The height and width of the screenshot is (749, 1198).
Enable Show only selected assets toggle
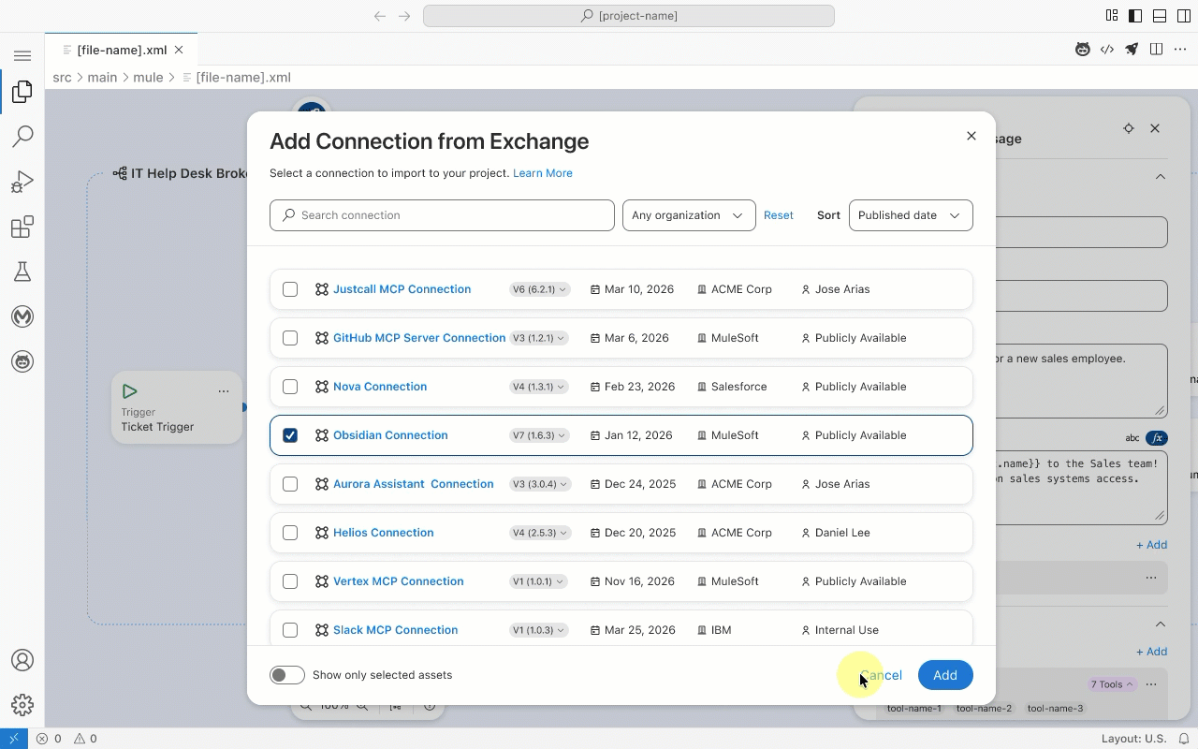[287, 675]
